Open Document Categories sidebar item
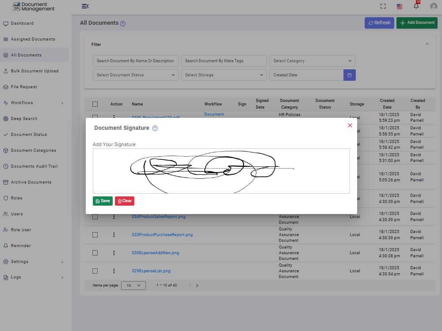Image resolution: width=442 pixels, height=331 pixels. (x=33, y=150)
